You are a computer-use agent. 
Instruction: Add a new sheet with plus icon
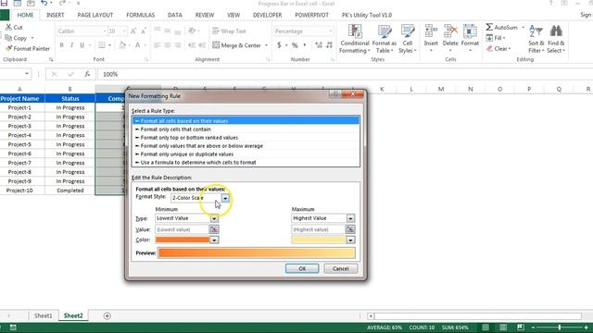[x=107, y=315]
